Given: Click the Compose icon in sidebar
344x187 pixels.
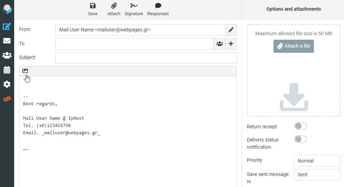Looking at the screenshot, I should pyautogui.click(x=7, y=26).
